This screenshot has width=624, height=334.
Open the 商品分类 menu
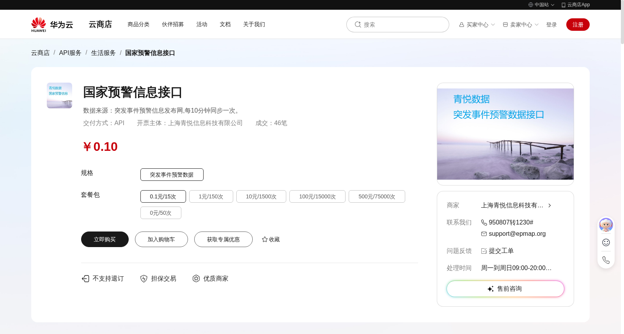[x=138, y=24]
